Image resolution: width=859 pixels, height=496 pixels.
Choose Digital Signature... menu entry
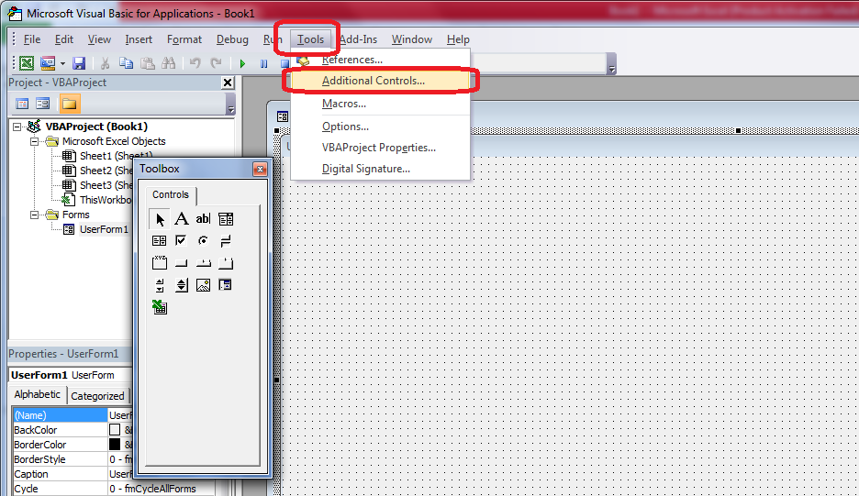coord(380,169)
